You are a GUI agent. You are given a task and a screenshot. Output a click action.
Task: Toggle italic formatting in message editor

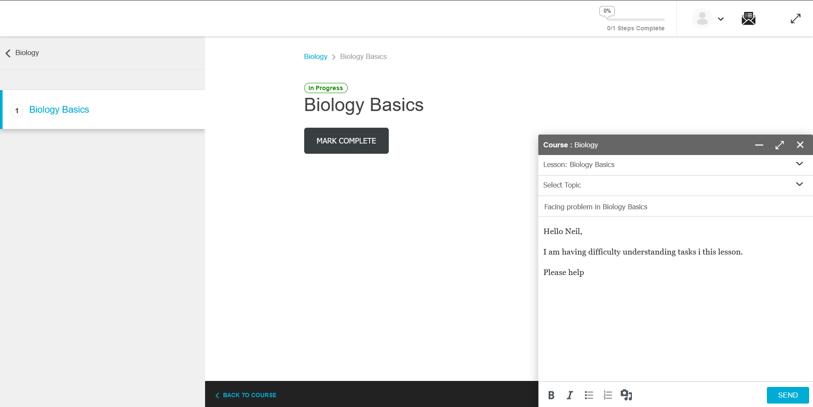[x=569, y=395]
